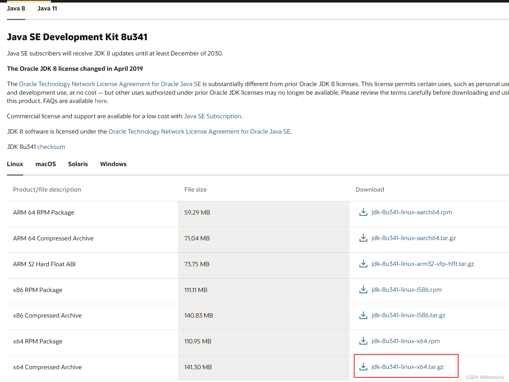Select the Linux platform tab
Screen dimensions: 509x382
[15, 164]
